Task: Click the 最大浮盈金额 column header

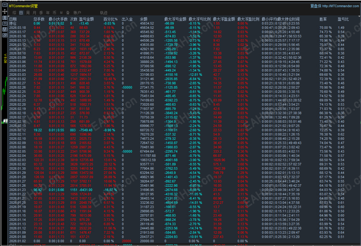Action: pos(224,19)
